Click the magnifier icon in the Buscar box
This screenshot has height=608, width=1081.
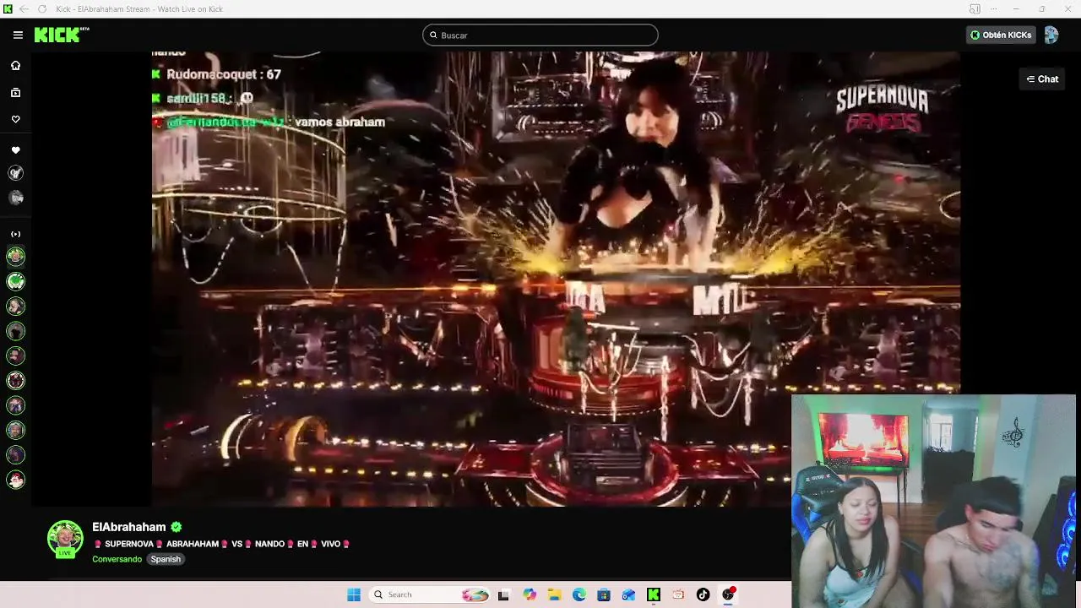coord(433,35)
